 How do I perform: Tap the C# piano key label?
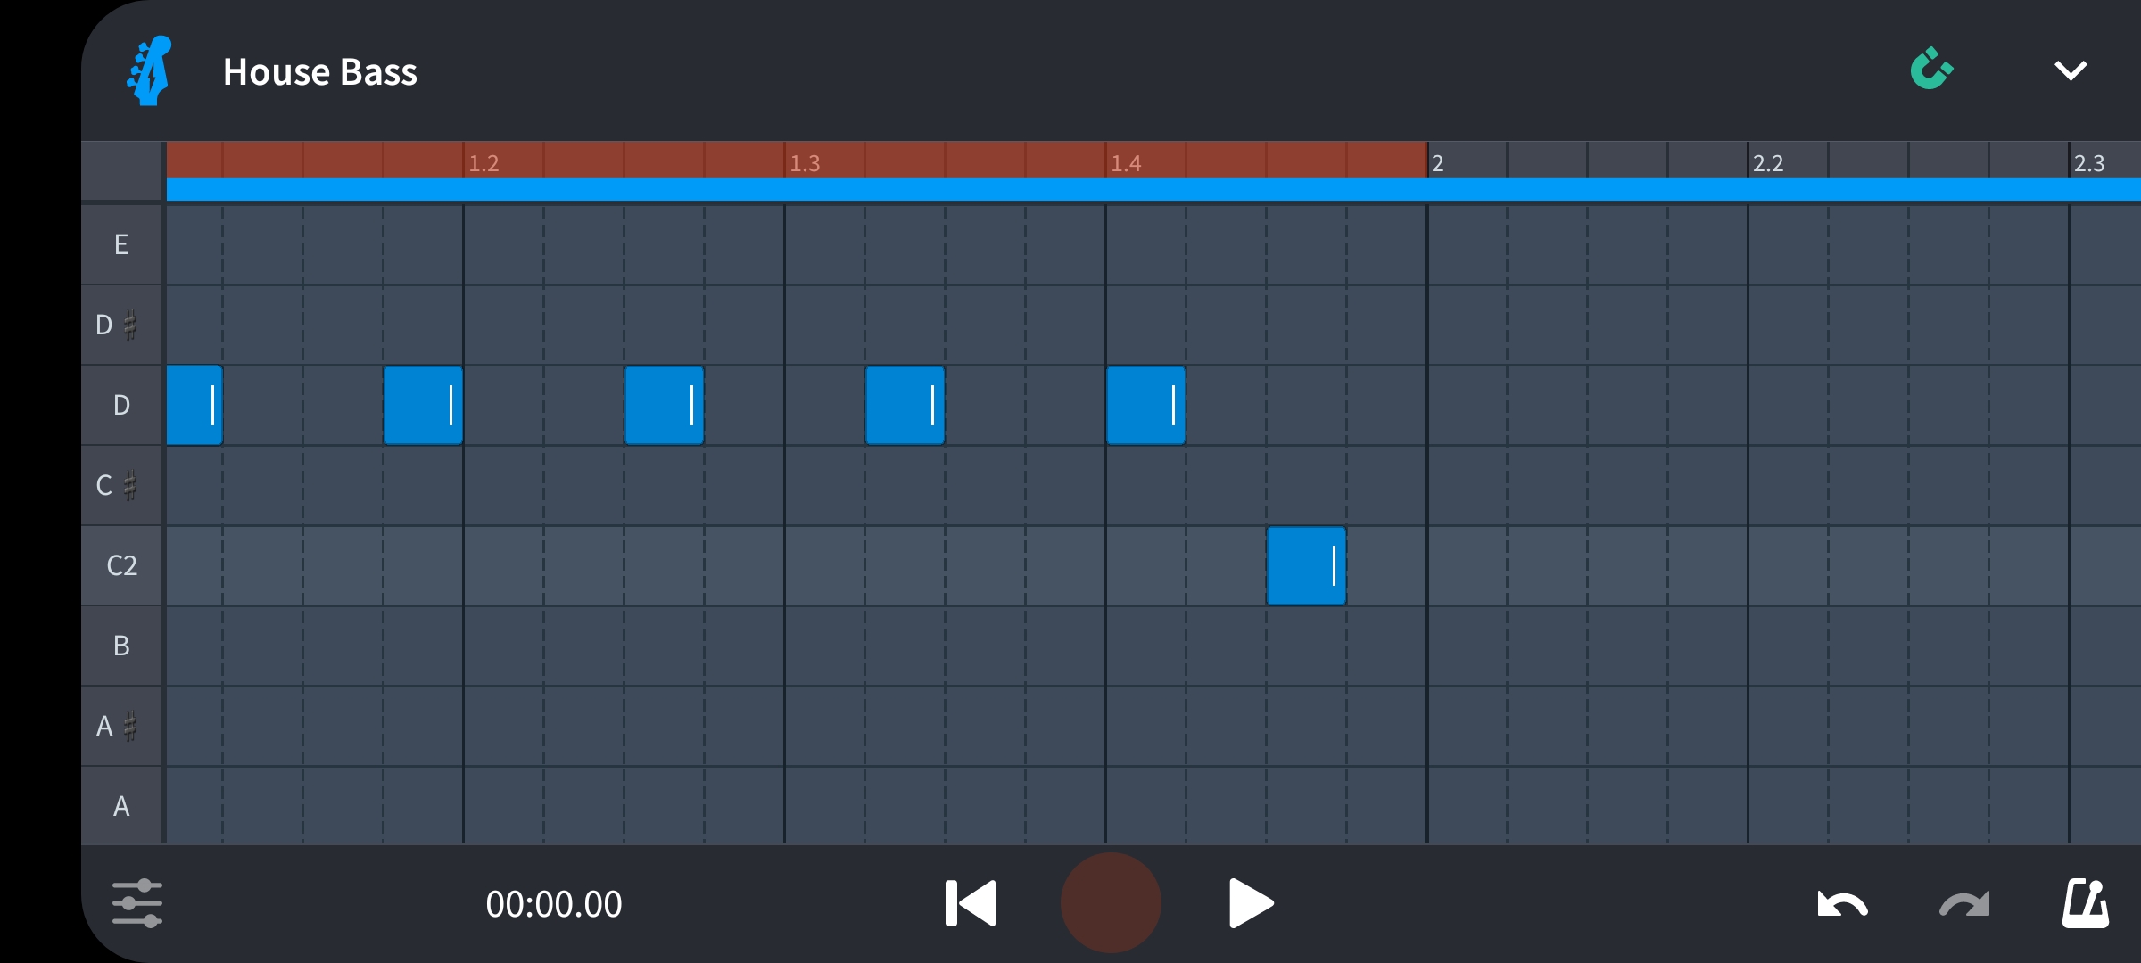pyautogui.click(x=122, y=485)
